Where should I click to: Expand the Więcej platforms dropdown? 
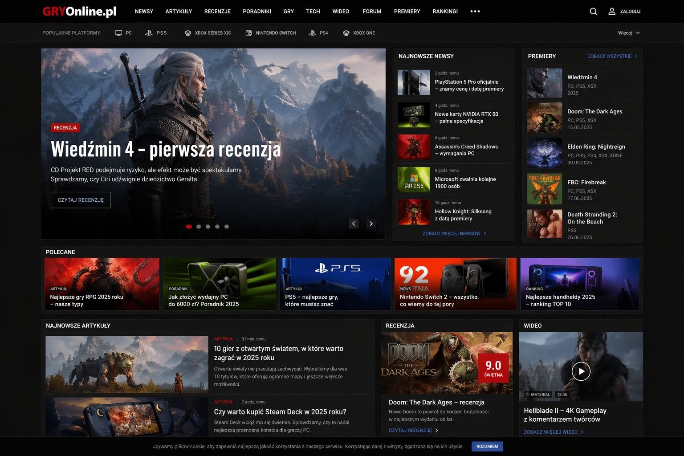[x=629, y=33]
